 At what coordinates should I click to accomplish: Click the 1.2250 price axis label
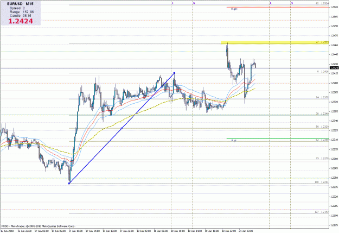pos(334,178)
